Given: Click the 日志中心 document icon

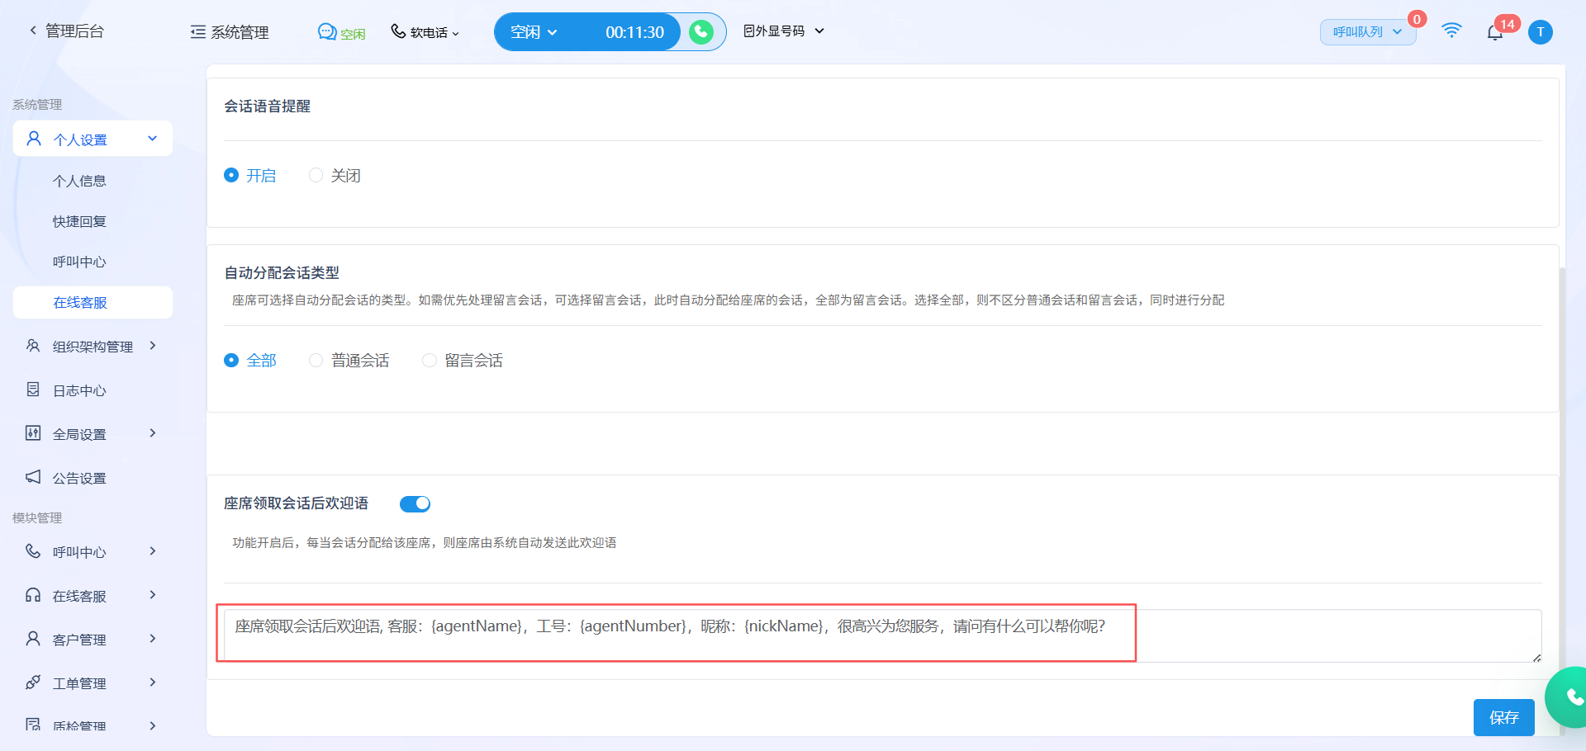Looking at the screenshot, I should [x=33, y=390].
